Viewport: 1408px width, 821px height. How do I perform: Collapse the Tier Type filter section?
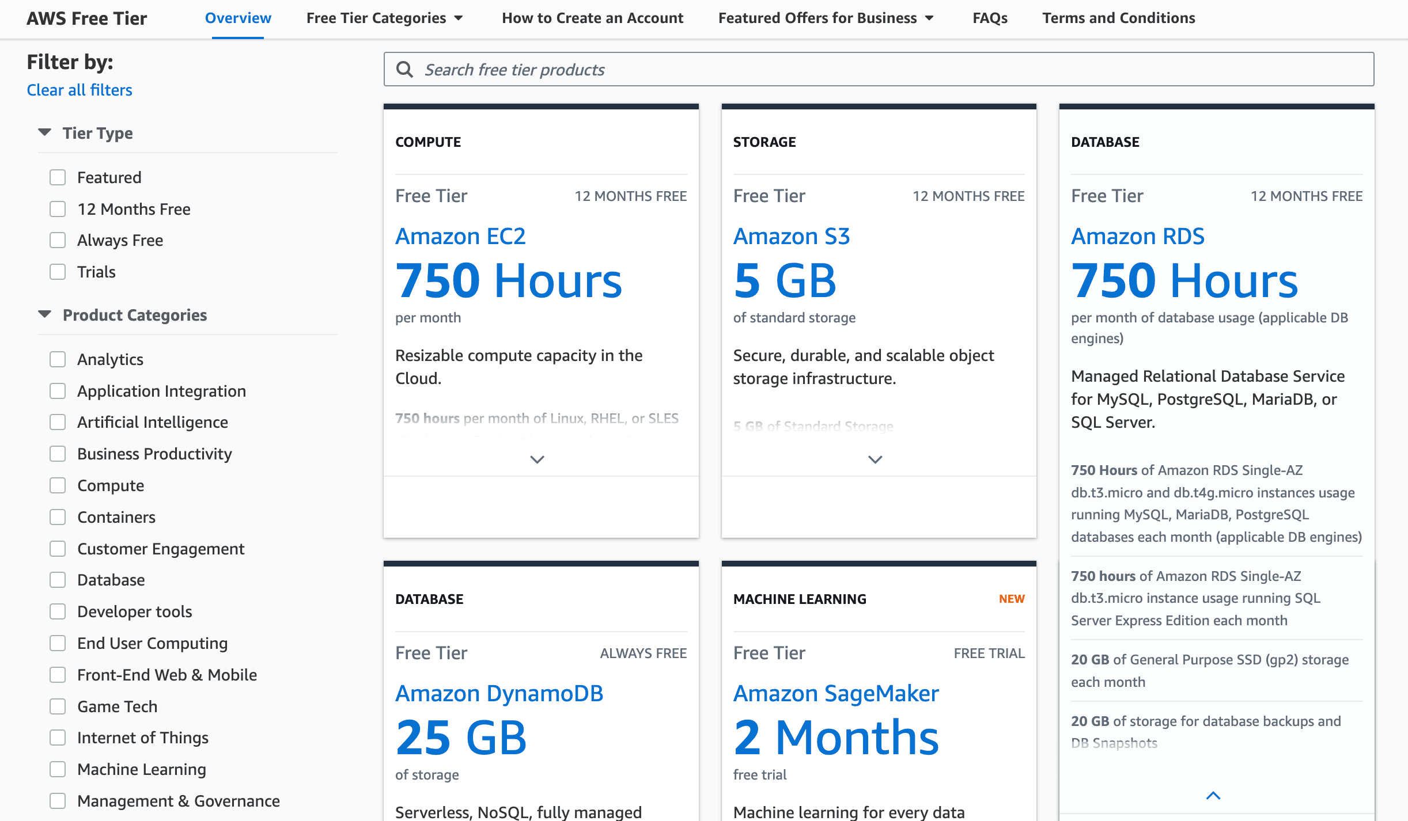44,132
